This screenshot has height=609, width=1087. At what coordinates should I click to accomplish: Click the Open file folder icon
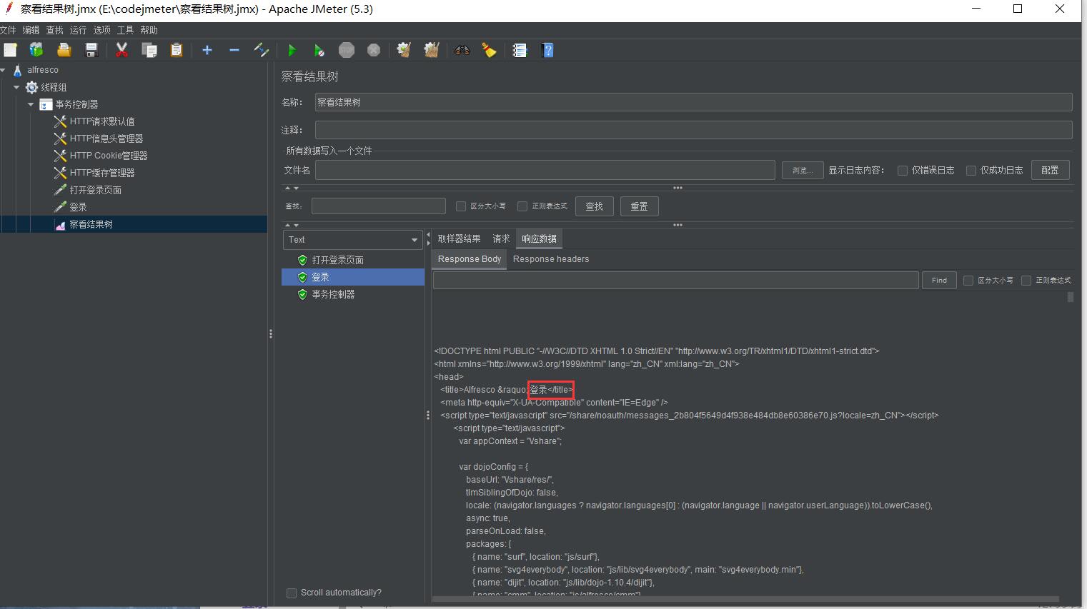(64, 50)
